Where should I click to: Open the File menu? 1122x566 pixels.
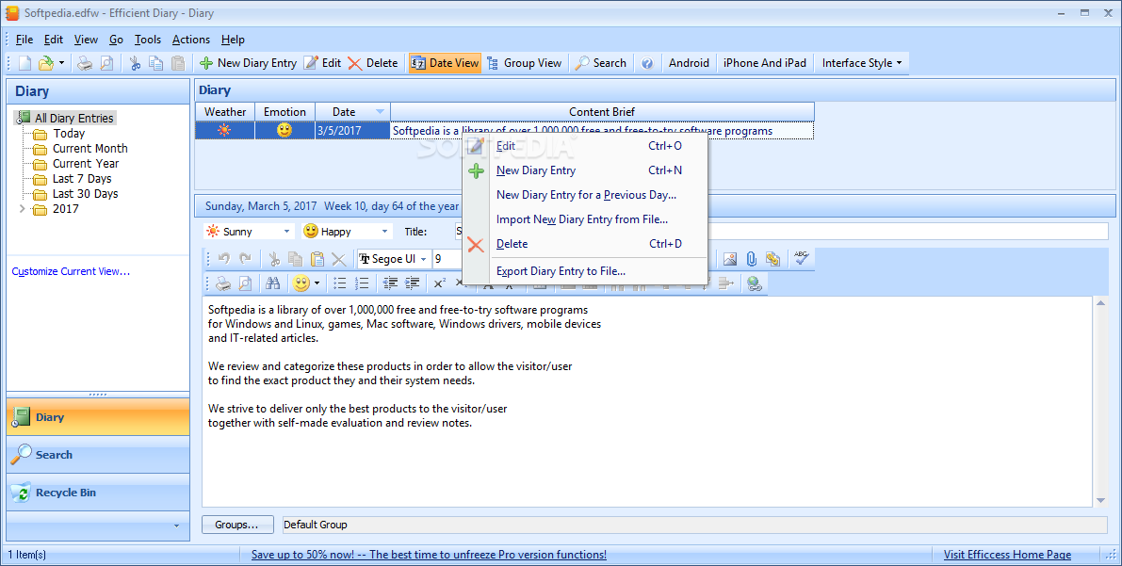24,40
